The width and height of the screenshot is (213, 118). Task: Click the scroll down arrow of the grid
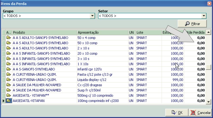pyautogui.click(x=208, y=102)
